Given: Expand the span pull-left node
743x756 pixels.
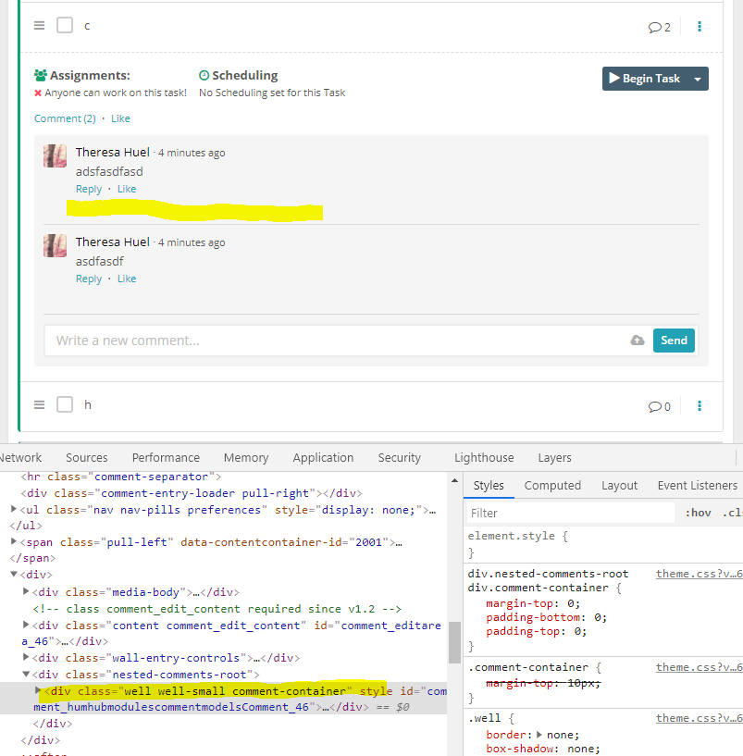Looking at the screenshot, I should click(x=14, y=541).
